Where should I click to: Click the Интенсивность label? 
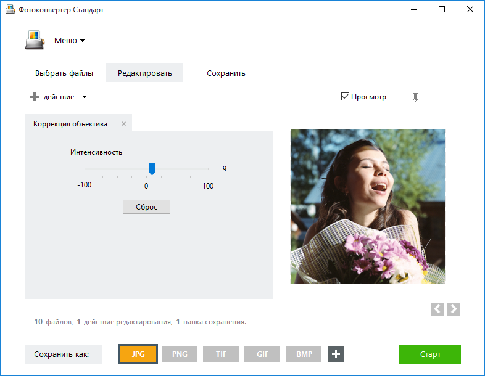(x=96, y=152)
